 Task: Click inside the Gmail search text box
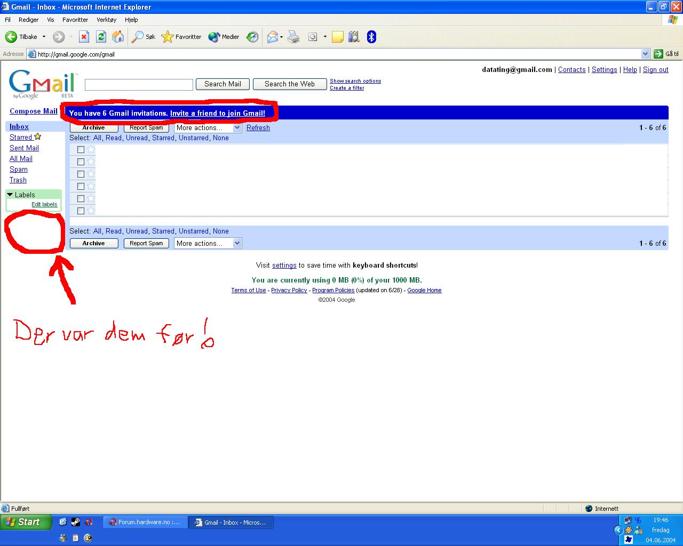tap(139, 84)
